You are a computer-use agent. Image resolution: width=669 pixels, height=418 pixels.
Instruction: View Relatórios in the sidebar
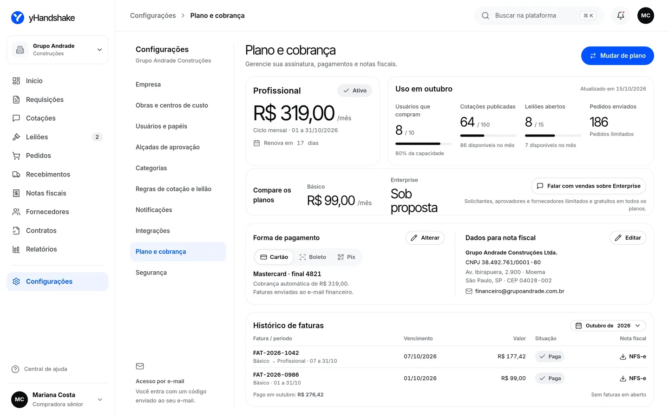point(58,249)
